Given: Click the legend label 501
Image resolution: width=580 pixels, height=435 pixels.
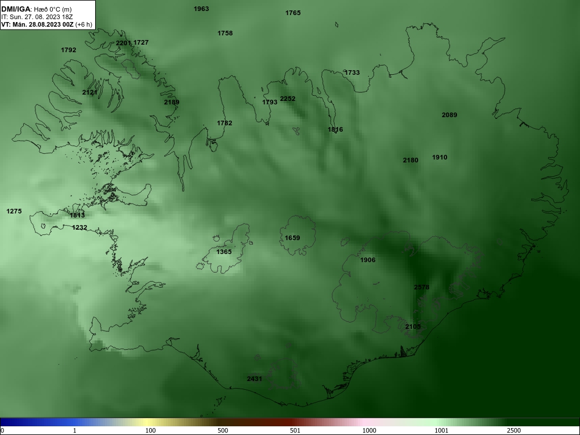Looking at the screenshot, I should pyautogui.click(x=295, y=430).
